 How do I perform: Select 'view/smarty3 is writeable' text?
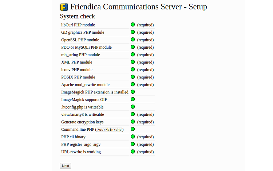83,114
